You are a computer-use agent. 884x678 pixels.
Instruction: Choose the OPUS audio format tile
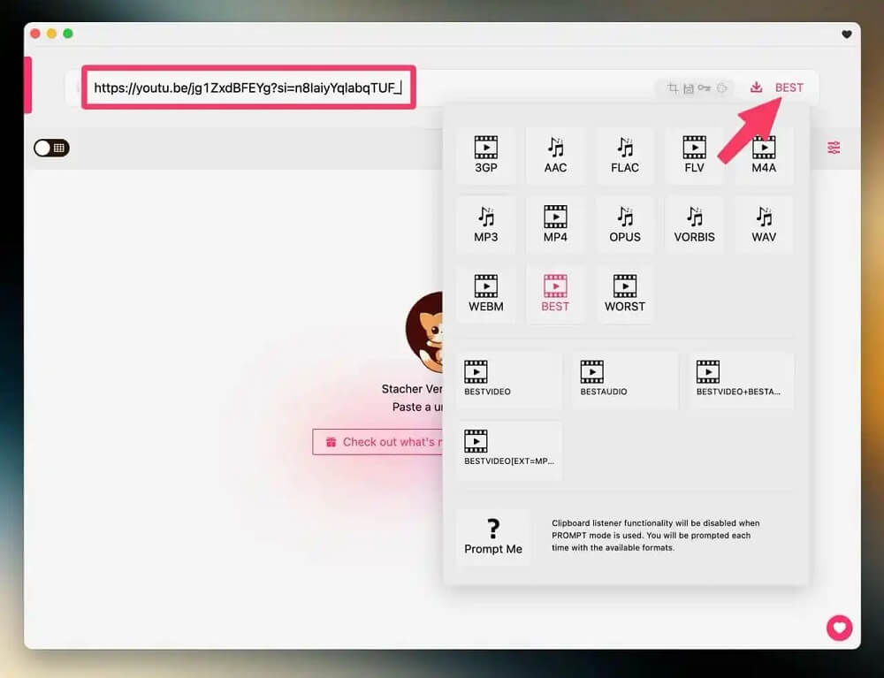tap(625, 225)
